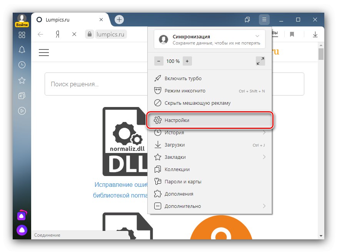337x252 pixels.
Task: Open Дополнения menu item
Action: [x=210, y=194]
